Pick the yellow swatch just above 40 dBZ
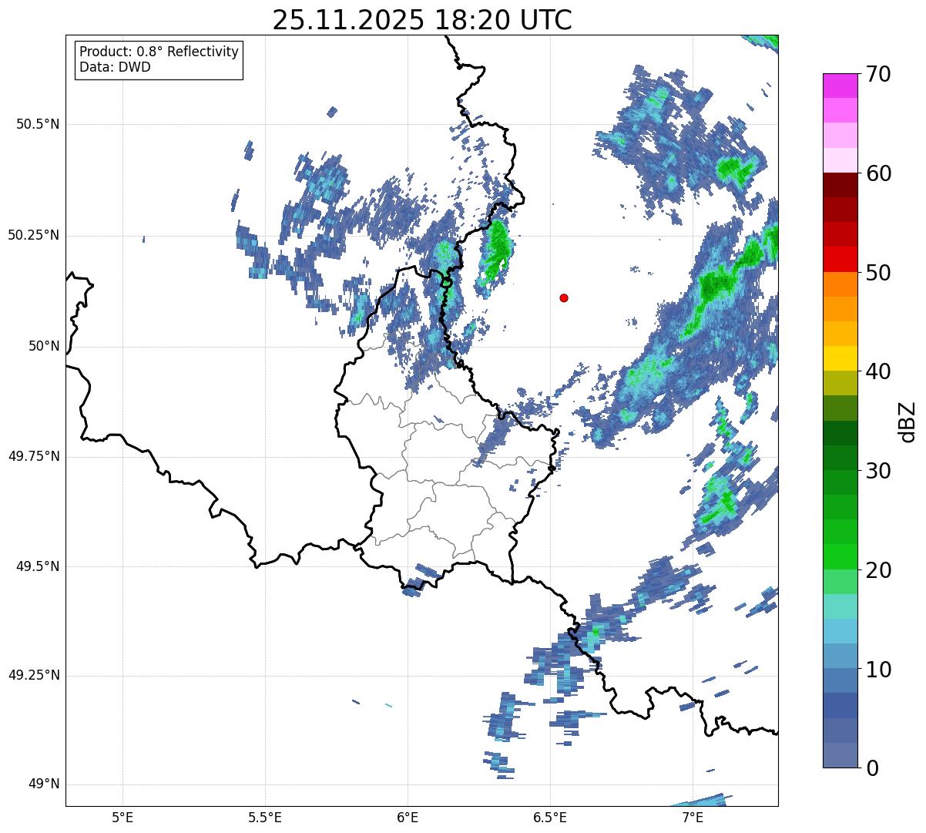Image resolution: width=926 pixels, height=833 pixels. coord(840,359)
